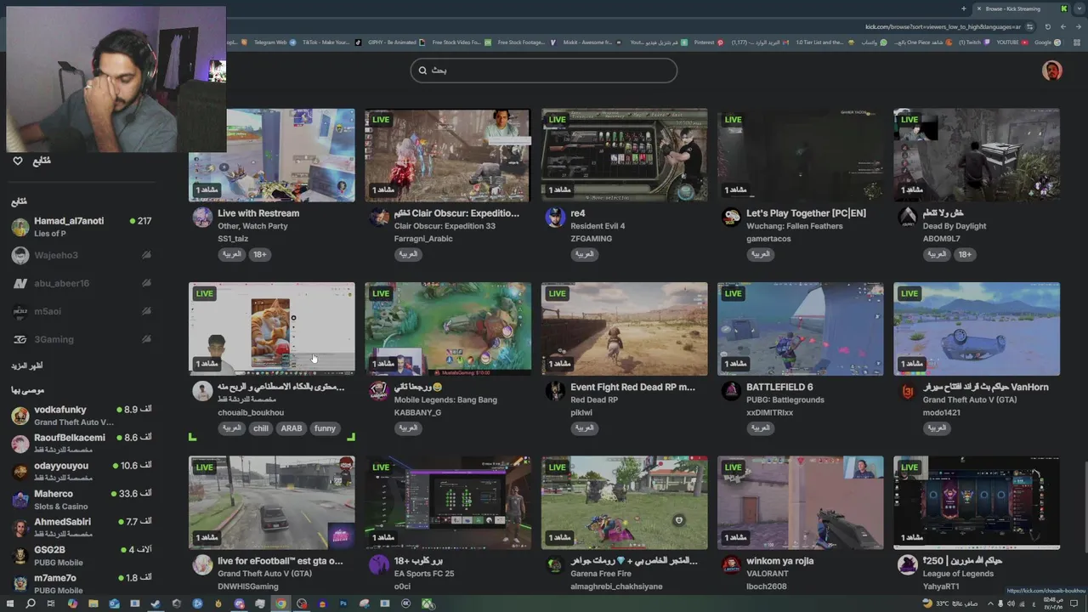Image resolution: width=1088 pixels, height=612 pixels.
Task: Open Windows taskbar search icon
Action: (x=31, y=603)
